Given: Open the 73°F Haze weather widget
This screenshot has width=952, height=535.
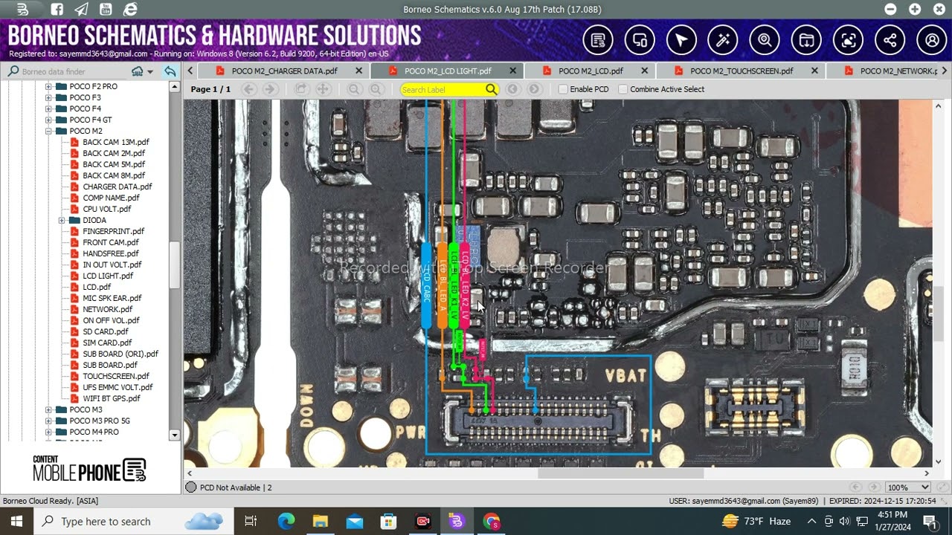Looking at the screenshot, I should click(756, 521).
